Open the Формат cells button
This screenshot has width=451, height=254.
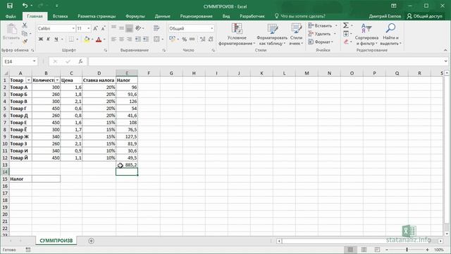[x=321, y=42]
